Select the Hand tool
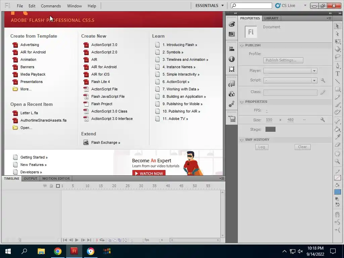 337,154
